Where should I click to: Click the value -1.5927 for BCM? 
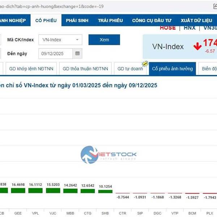point(192,197)
